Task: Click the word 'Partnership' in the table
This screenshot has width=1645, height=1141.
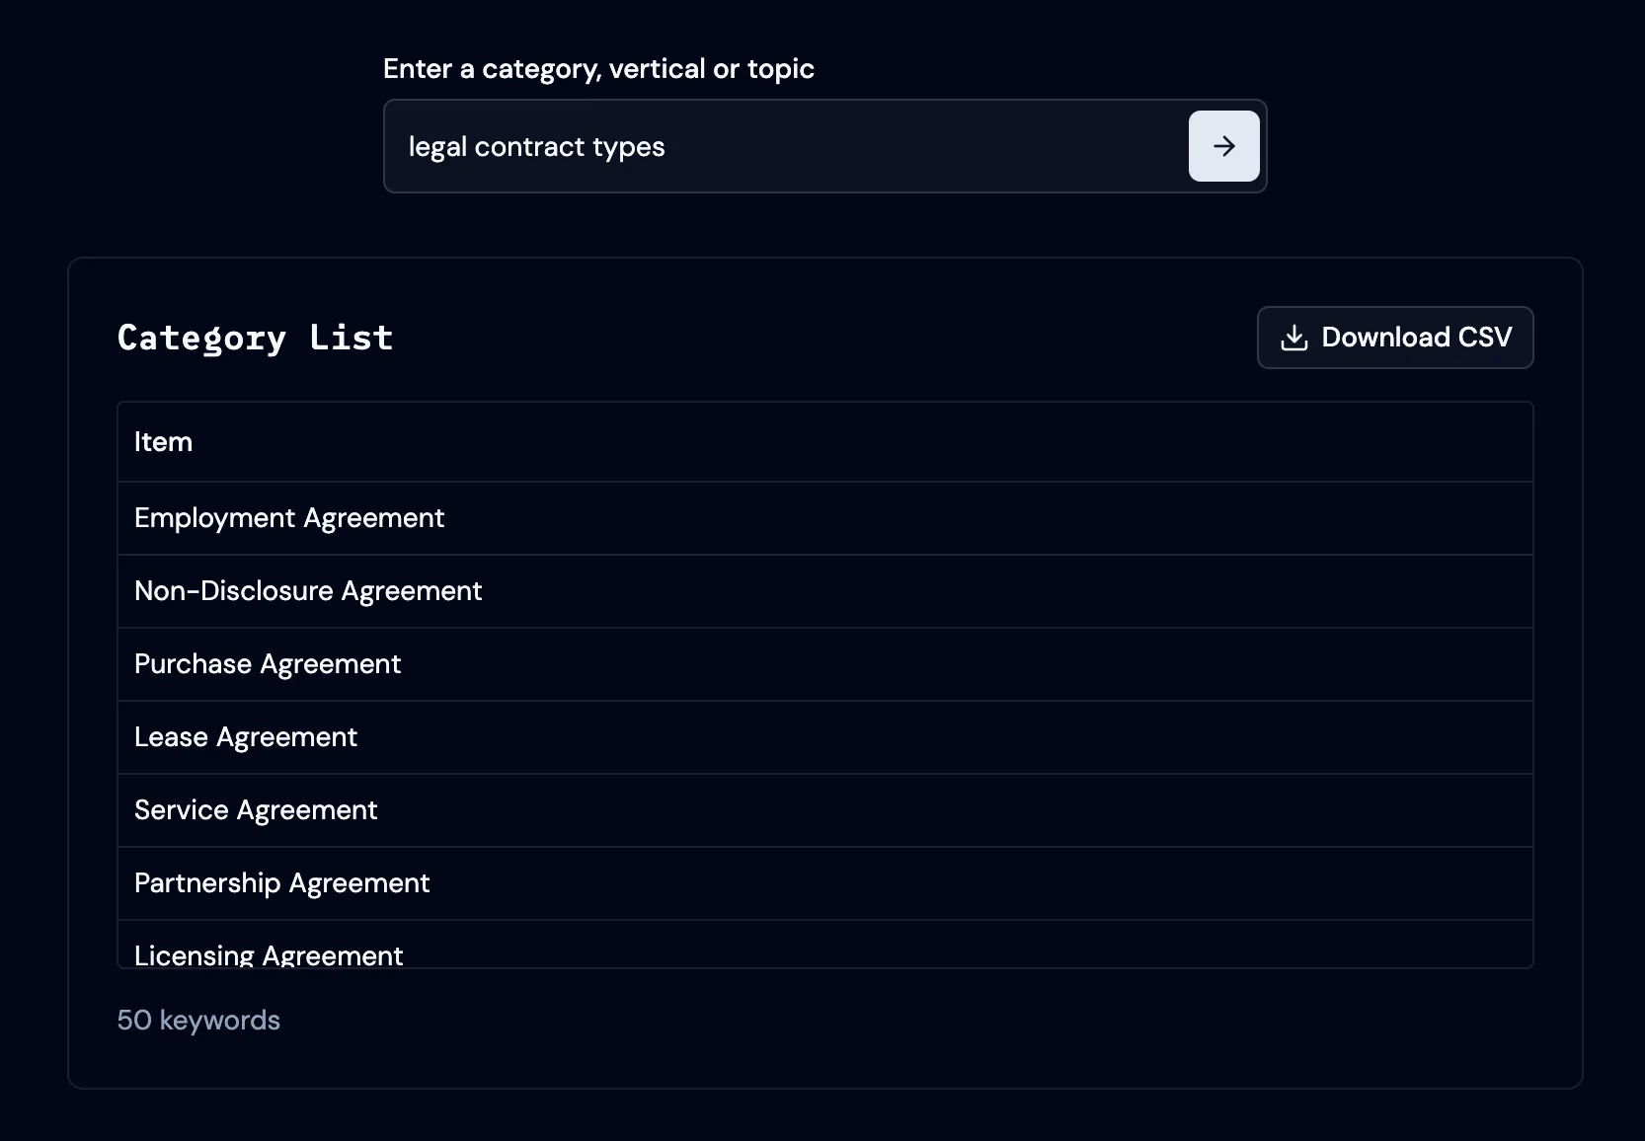Action: pos(207,883)
